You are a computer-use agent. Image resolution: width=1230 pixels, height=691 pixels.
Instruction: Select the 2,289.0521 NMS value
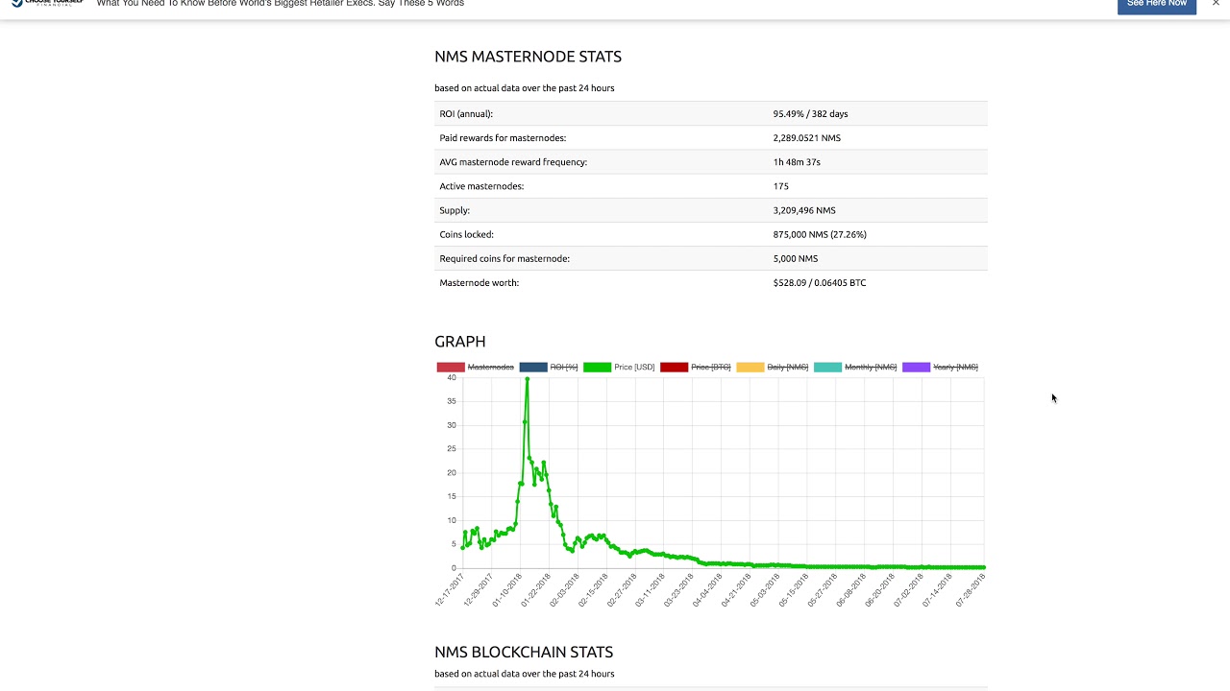[806, 138]
